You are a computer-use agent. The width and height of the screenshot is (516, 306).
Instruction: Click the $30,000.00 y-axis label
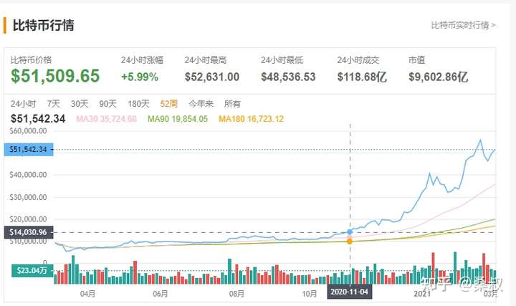pos(28,197)
